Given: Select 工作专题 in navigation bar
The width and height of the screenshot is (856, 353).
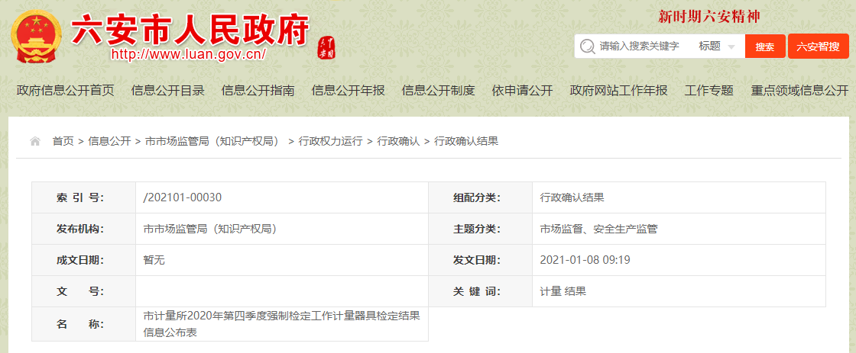Looking at the screenshot, I should click(x=709, y=90).
